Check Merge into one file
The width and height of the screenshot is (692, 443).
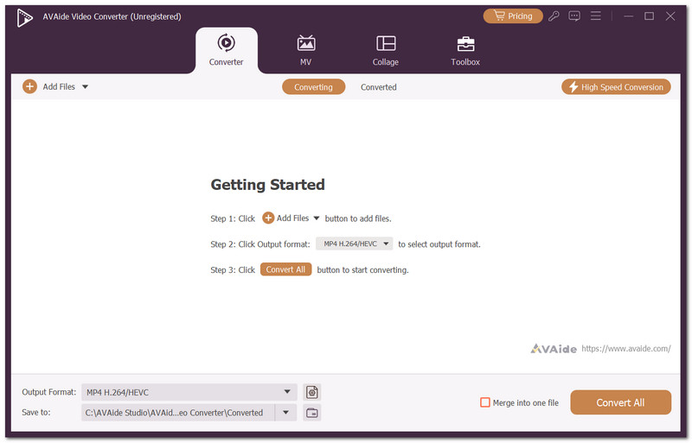pyautogui.click(x=485, y=402)
